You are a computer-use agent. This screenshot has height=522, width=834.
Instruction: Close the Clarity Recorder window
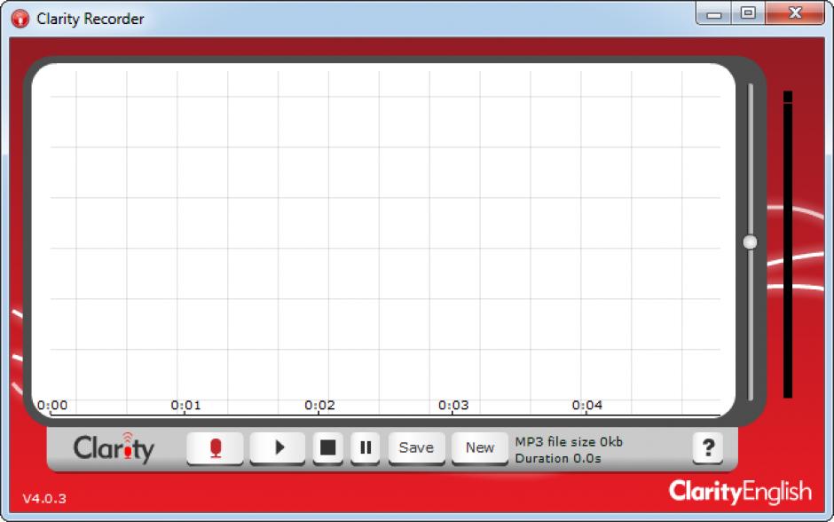[795, 13]
